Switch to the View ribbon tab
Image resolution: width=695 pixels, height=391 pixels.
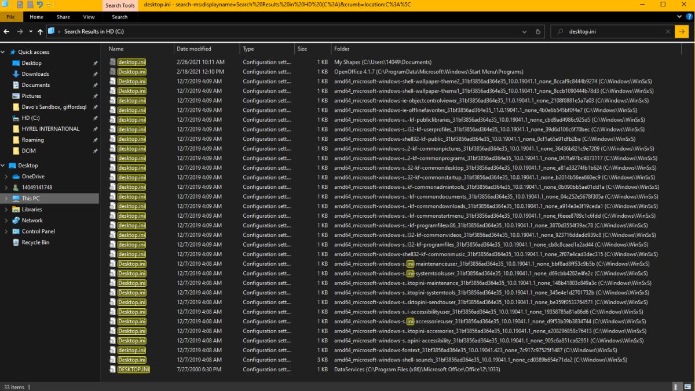89,17
